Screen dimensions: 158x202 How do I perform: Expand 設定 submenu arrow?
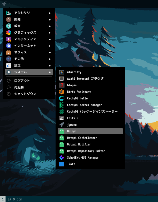click(50, 65)
